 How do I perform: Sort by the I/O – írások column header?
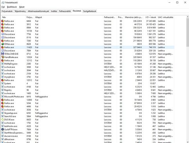150,17
